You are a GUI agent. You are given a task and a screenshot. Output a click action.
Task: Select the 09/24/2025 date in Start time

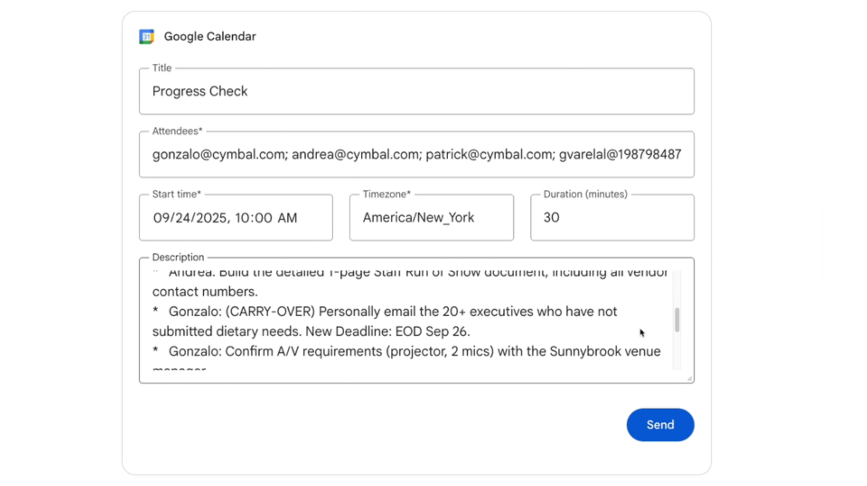190,218
